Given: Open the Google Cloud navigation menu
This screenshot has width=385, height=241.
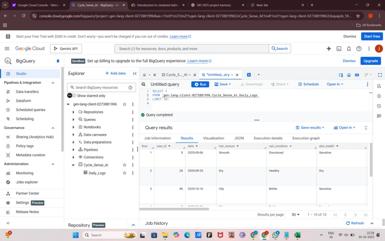Looking at the screenshot, I should pos(7,49).
